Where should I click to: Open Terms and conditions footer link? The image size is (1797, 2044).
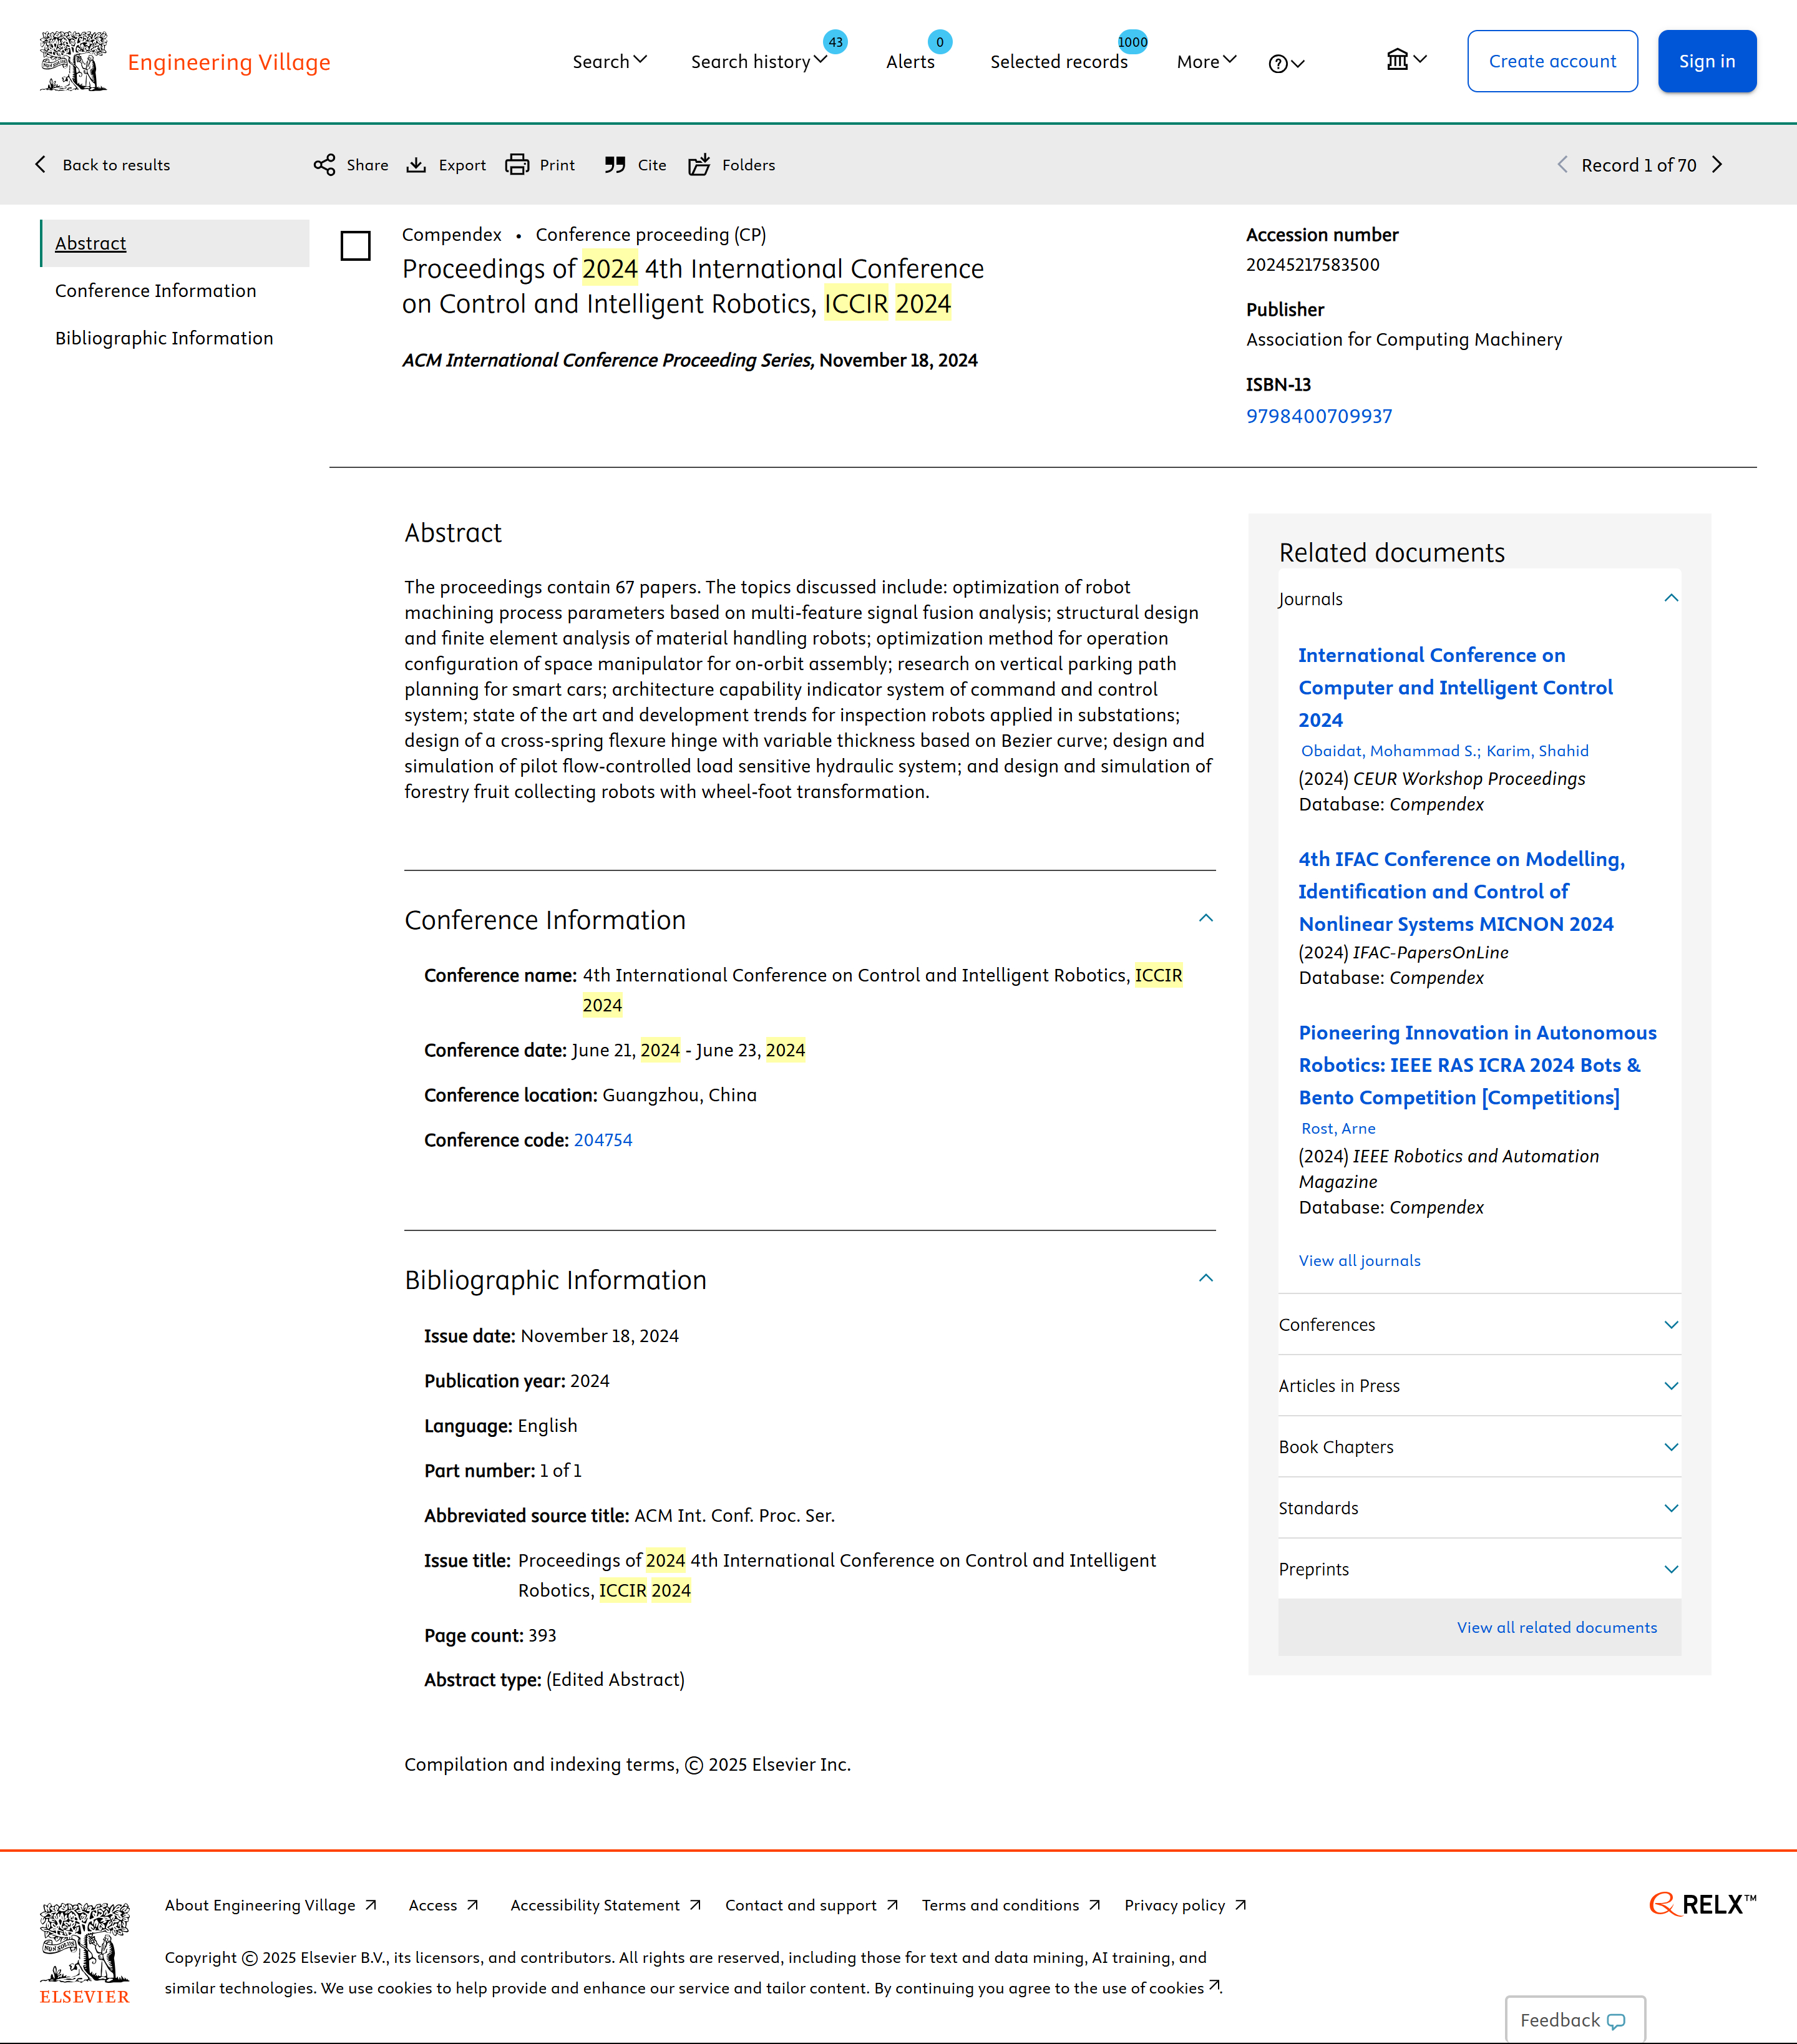(1011, 1905)
